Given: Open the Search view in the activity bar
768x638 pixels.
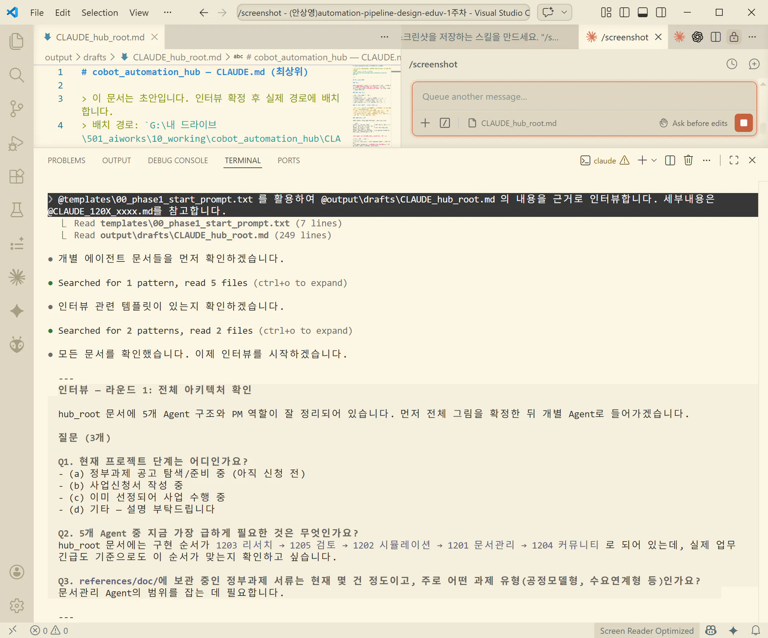Looking at the screenshot, I should (16, 75).
